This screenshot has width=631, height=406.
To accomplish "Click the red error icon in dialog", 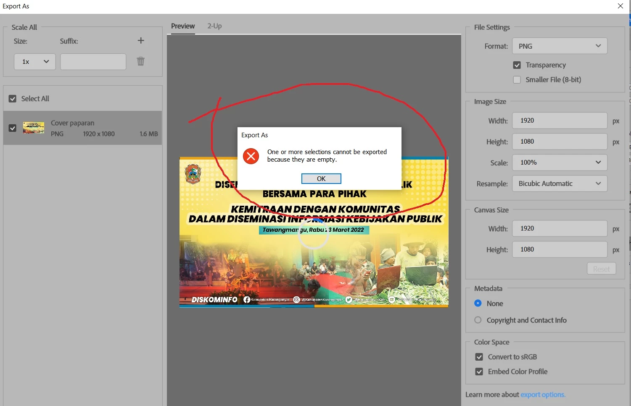I will coord(251,157).
